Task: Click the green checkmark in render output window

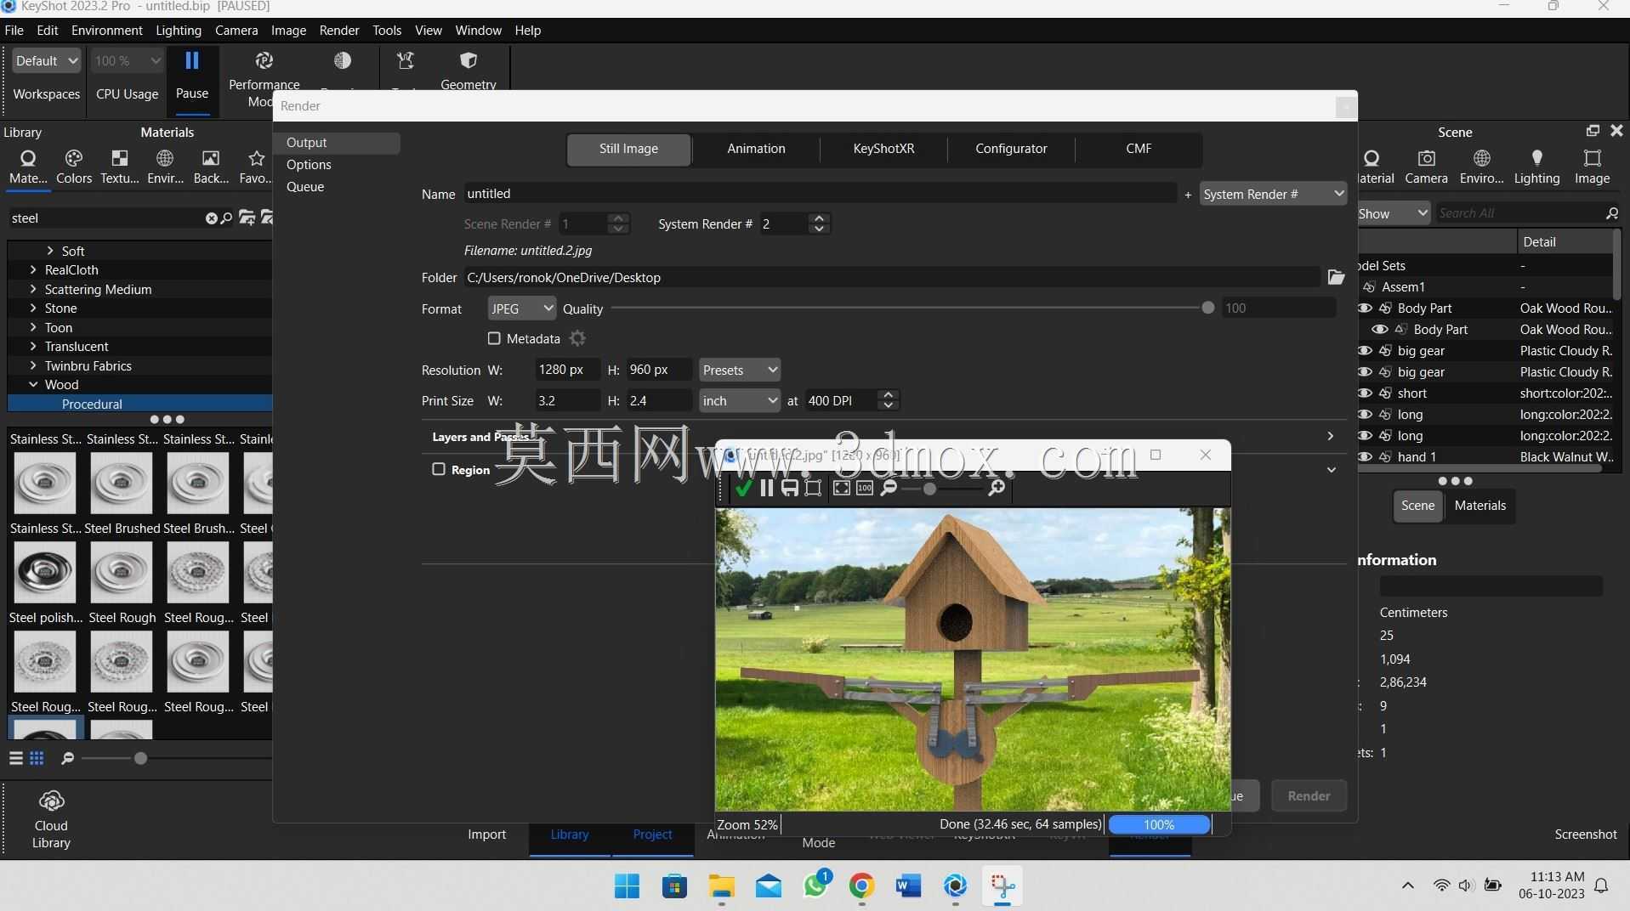Action: point(744,488)
